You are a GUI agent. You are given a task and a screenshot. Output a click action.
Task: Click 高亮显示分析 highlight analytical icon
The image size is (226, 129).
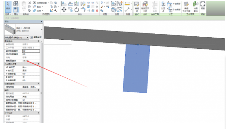point(145,7)
